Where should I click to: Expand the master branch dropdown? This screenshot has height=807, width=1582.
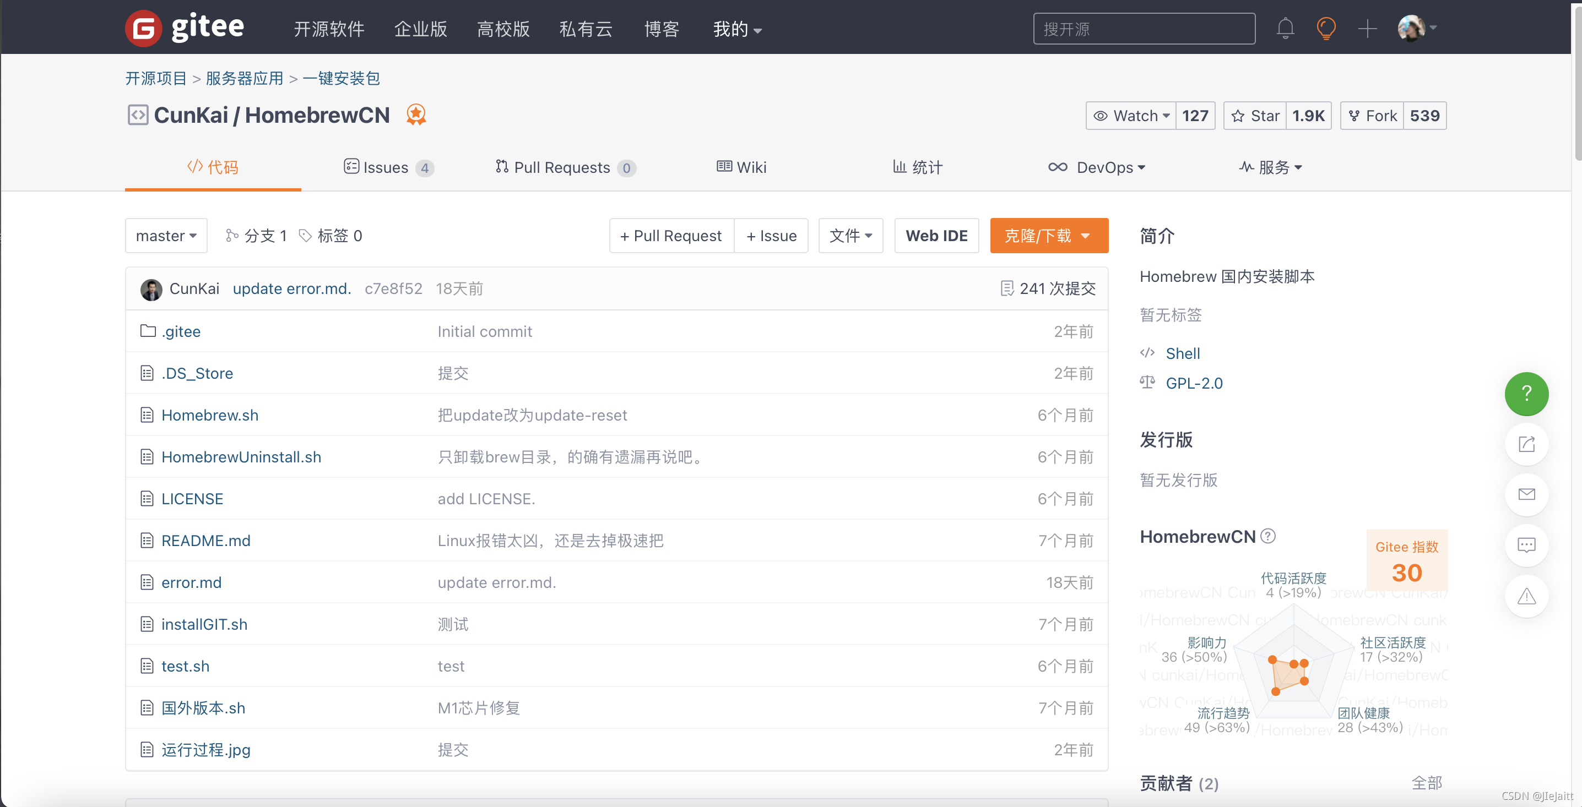[166, 236]
